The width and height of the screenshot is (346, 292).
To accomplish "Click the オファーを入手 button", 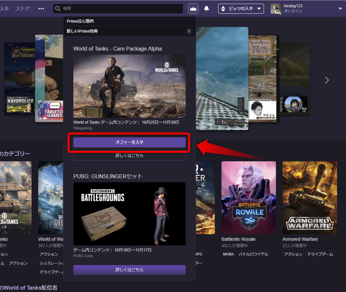I will 129,142.
